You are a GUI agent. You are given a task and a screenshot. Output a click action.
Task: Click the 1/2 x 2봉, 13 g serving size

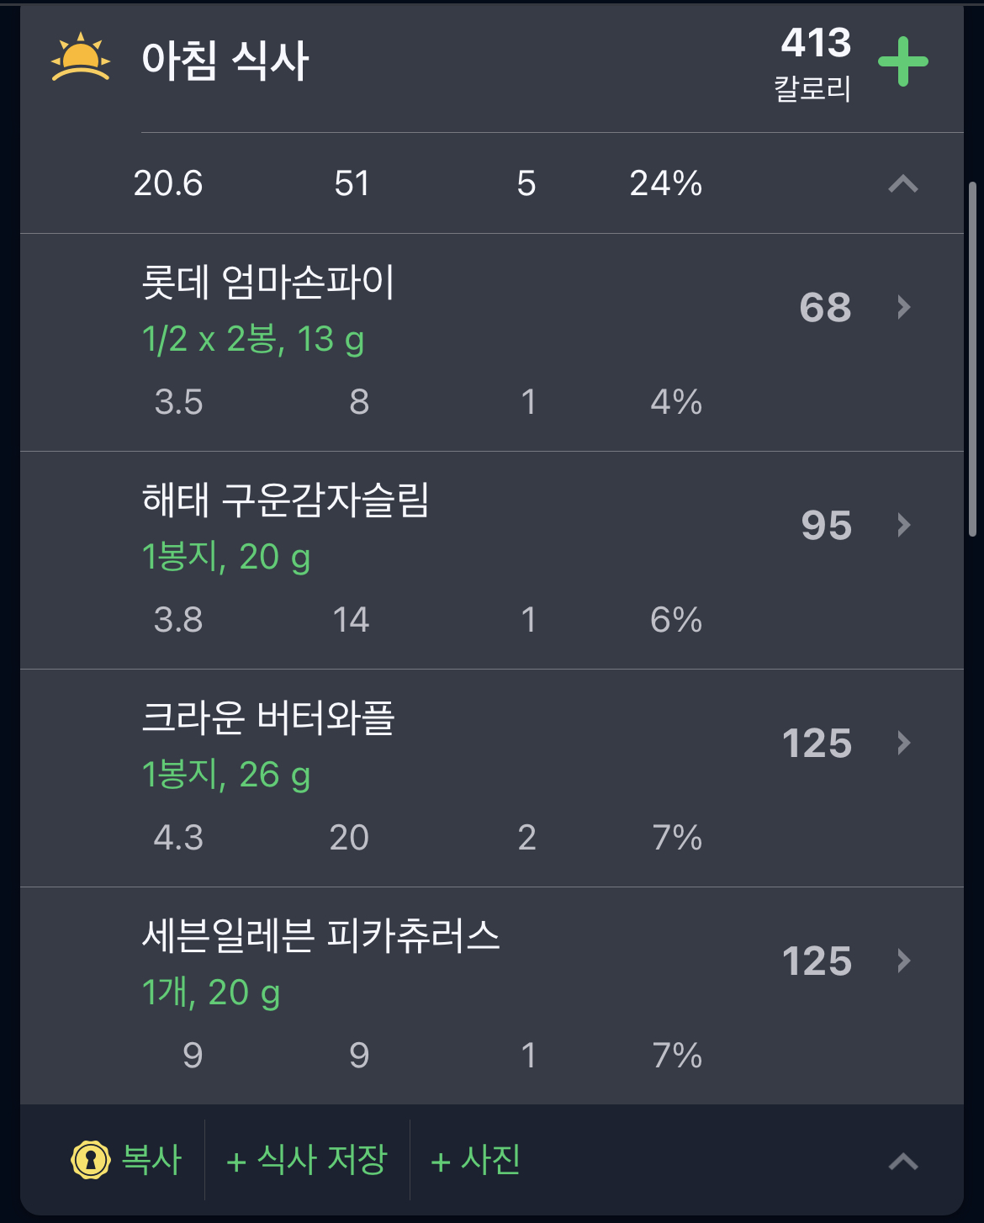point(252,340)
